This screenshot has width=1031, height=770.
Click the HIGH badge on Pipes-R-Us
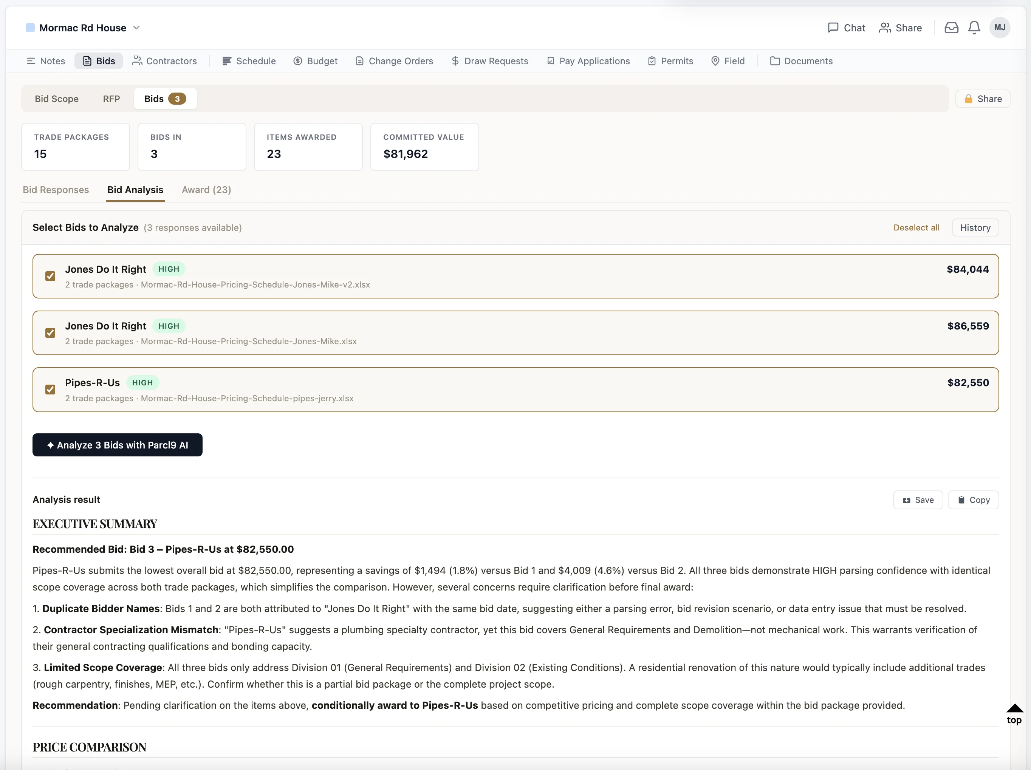(142, 382)
